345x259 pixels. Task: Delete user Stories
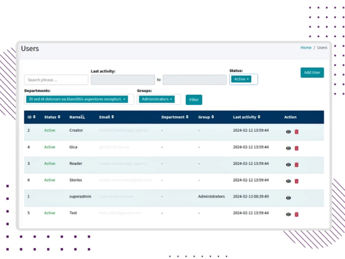(296, 181)
